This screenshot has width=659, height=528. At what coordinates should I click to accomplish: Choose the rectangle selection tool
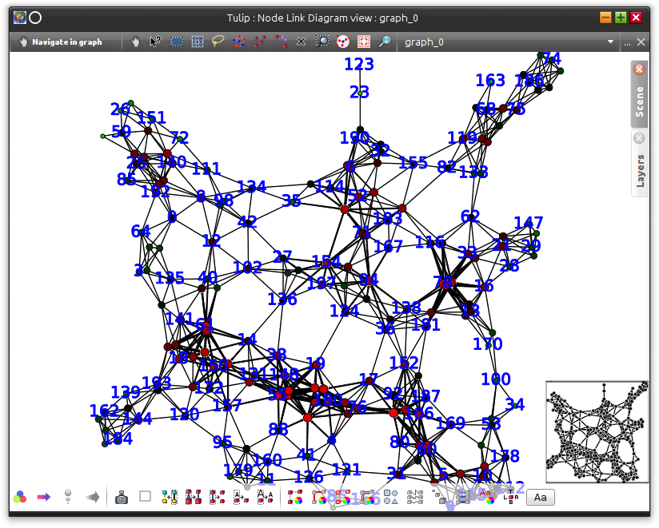tap(177, 42)
